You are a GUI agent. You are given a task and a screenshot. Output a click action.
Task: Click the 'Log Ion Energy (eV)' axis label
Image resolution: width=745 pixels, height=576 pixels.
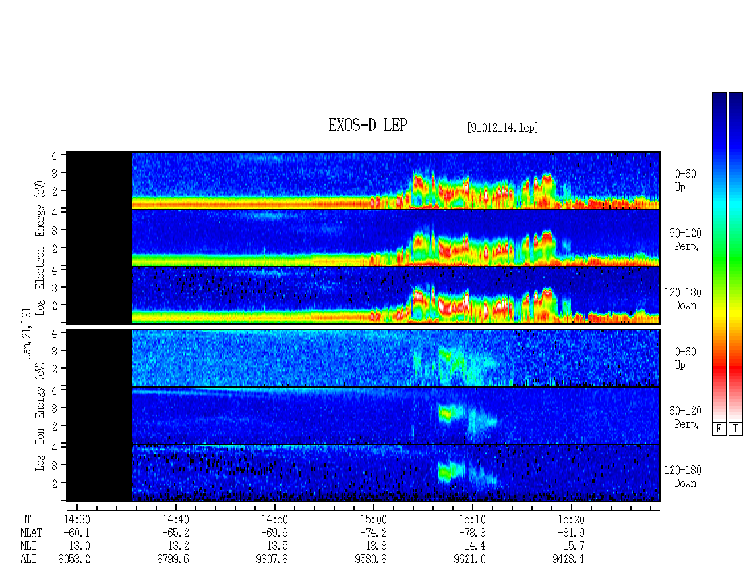click(x=40, y=416)
